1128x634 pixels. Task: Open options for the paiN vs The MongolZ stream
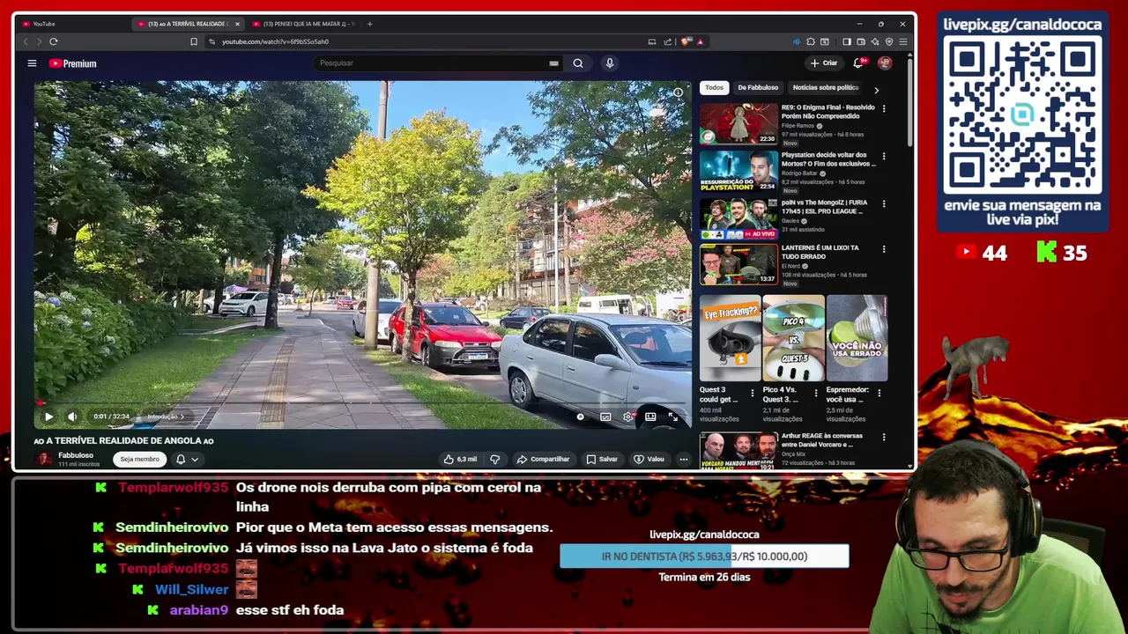tap(884, 203)
